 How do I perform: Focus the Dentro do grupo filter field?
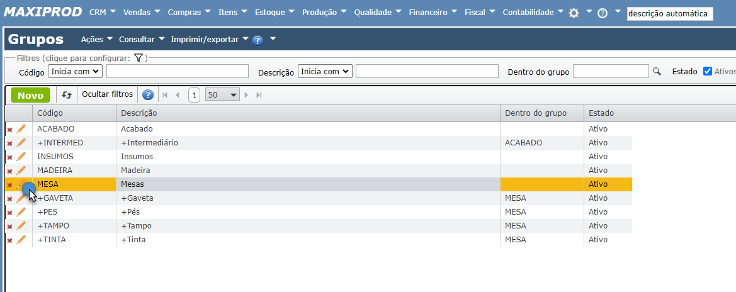610,72
